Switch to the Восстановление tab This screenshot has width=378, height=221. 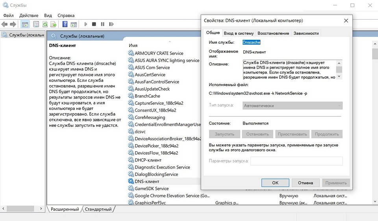273,33
